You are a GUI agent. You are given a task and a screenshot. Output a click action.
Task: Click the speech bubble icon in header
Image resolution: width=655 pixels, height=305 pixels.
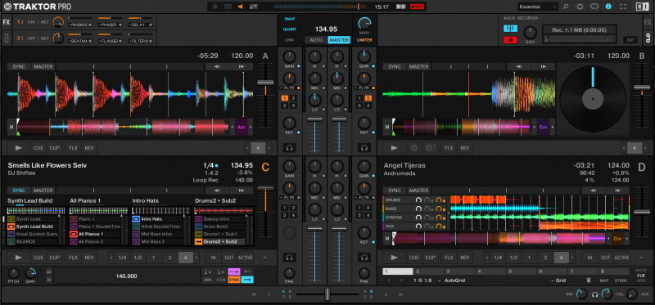pyautogui.click(x=594, y=7)
